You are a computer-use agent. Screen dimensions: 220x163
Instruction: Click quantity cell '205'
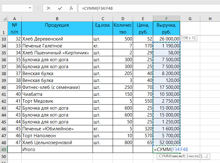pyautogui.click(x=123, y=73)
